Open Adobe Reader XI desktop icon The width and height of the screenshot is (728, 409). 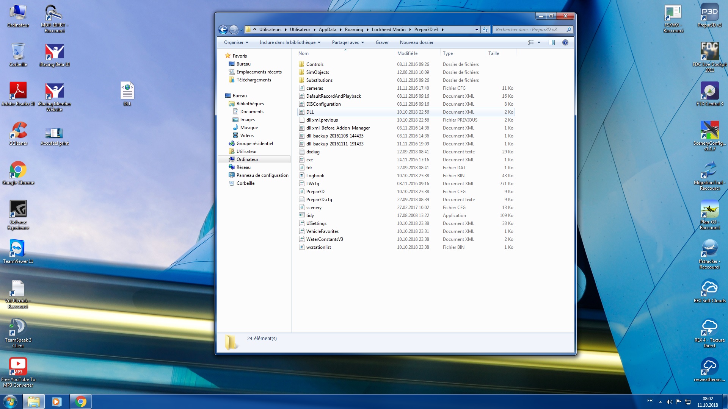tap(18, 94)
